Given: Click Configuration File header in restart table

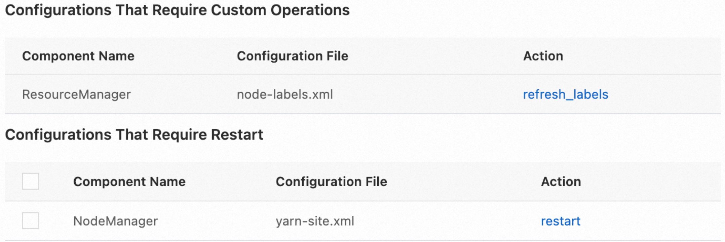Looking at the screenshot, I should (x=332, y=182).
